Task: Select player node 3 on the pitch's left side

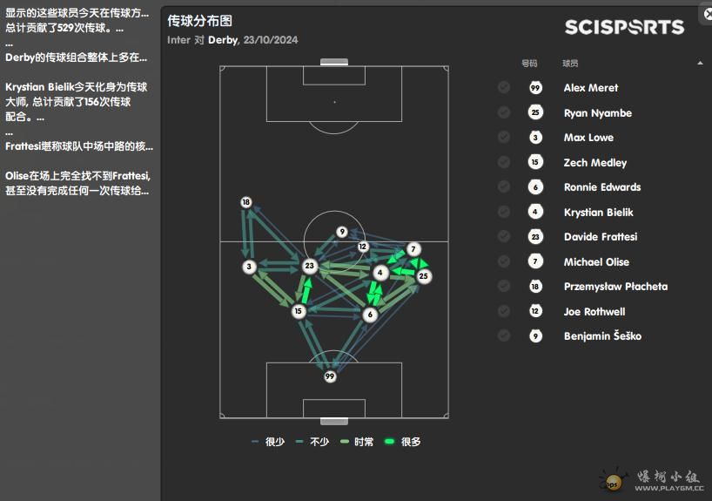Action: click(250, 267)
